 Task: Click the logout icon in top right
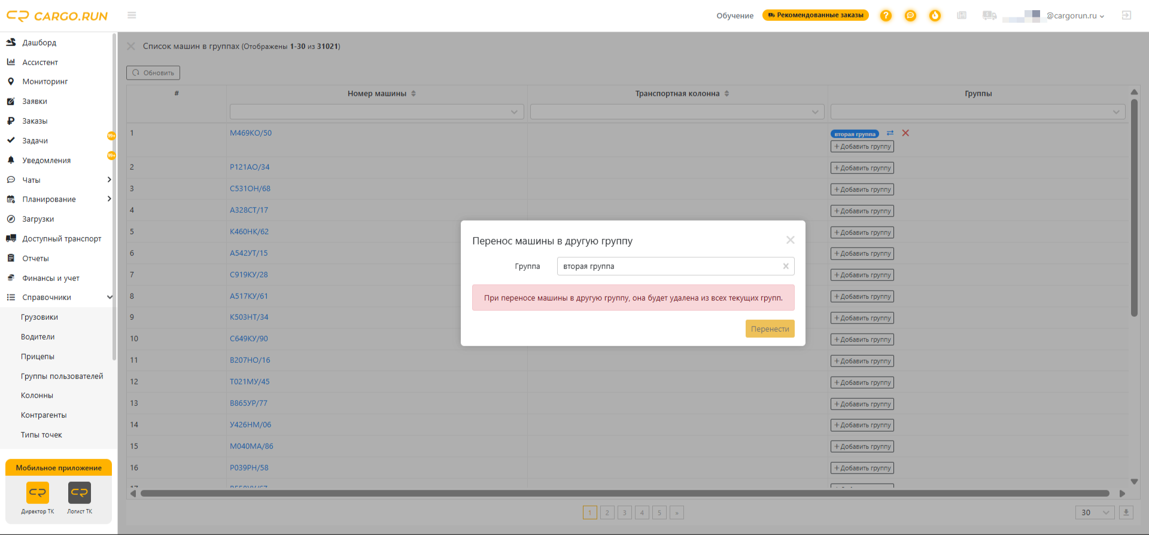click(x=1126, y=16)
